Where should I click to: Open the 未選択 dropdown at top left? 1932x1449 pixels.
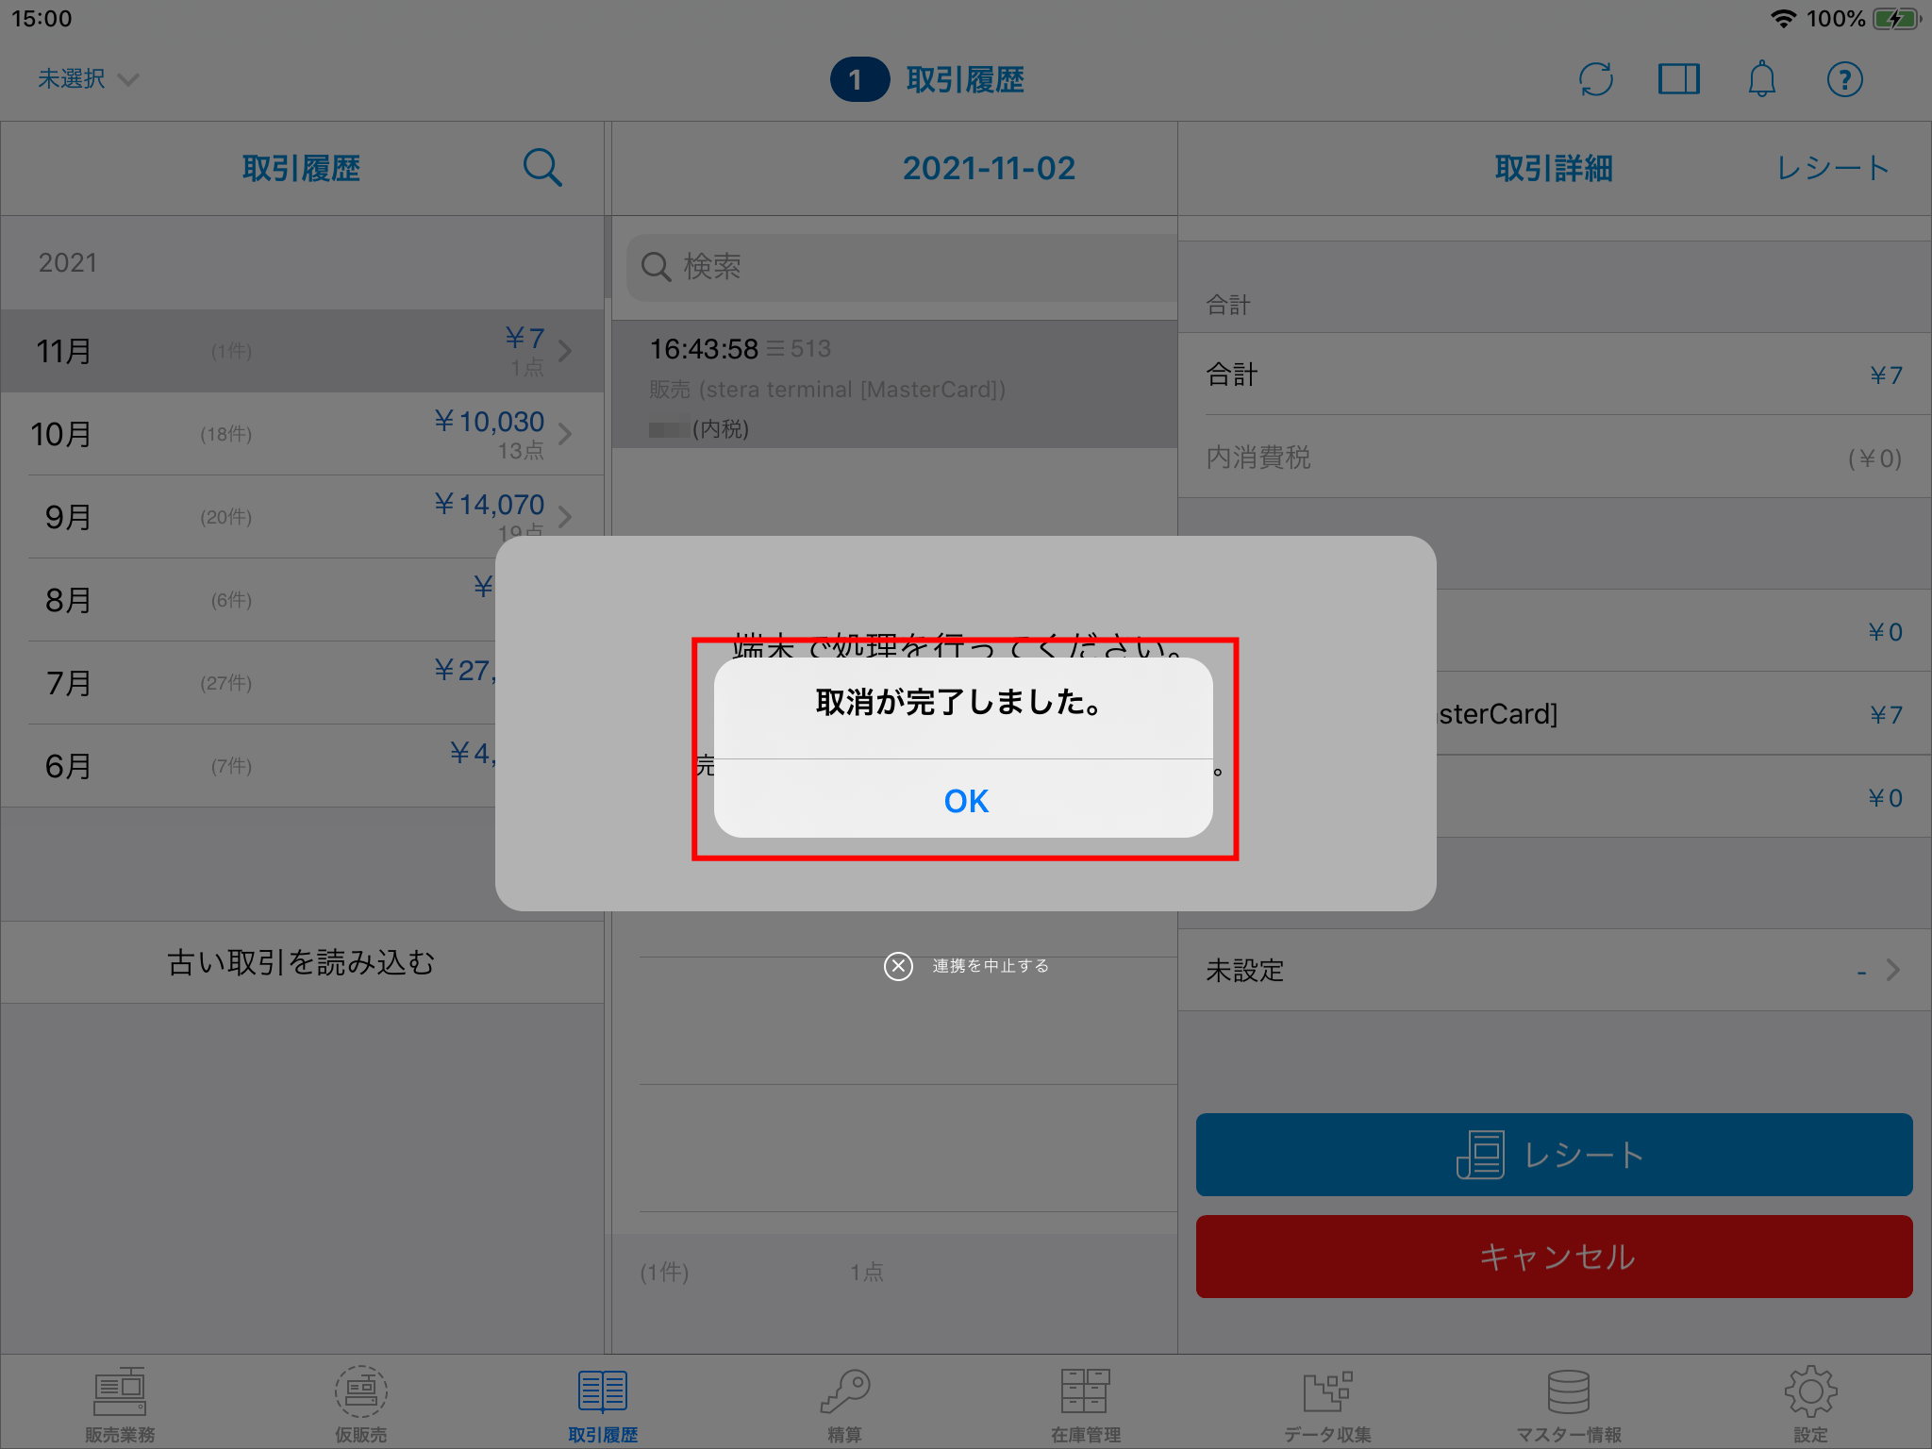coord(88,79)
